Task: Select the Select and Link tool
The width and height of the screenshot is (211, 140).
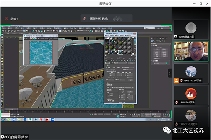Action: [9, 31]
